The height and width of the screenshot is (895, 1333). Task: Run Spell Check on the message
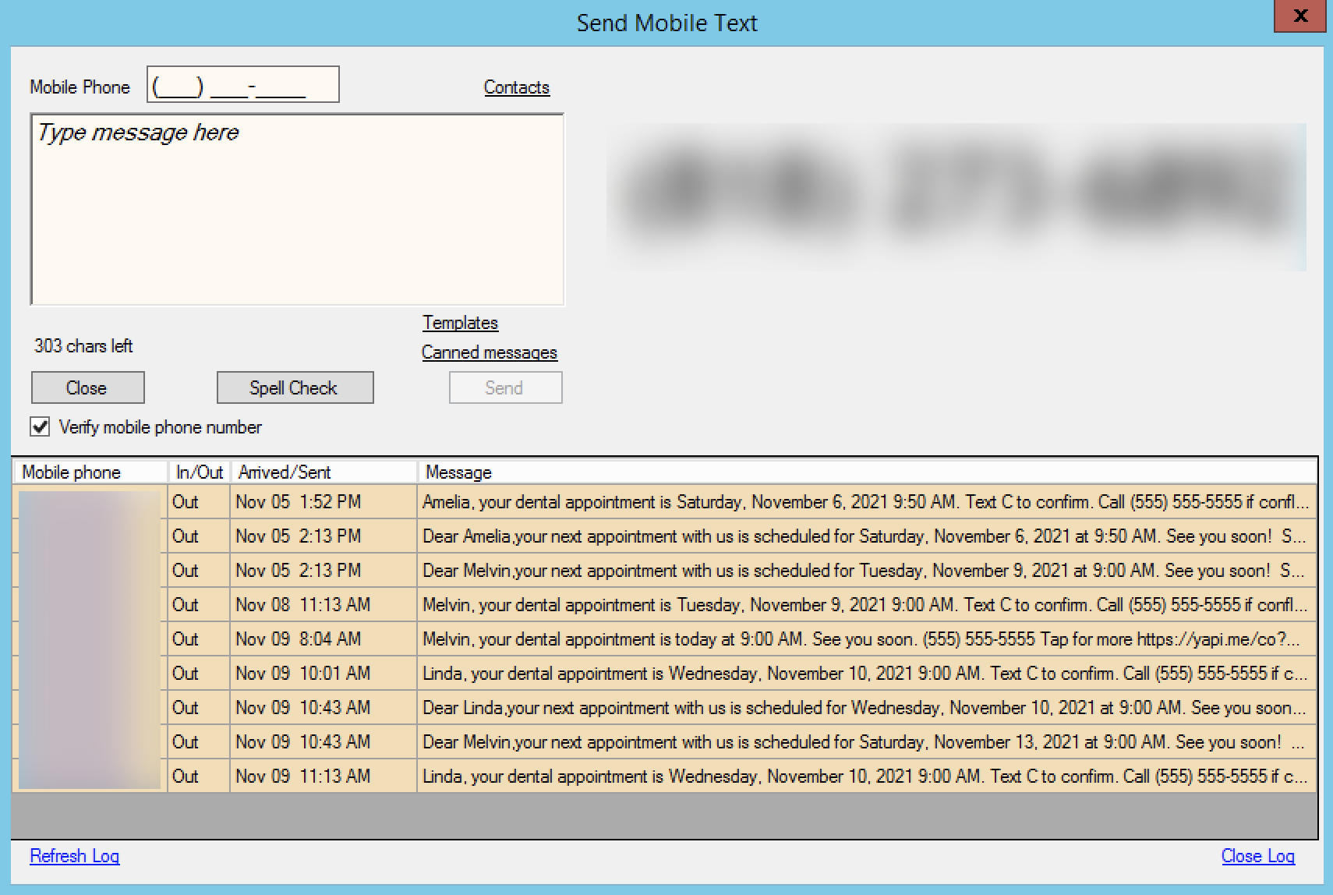[295, 388]
